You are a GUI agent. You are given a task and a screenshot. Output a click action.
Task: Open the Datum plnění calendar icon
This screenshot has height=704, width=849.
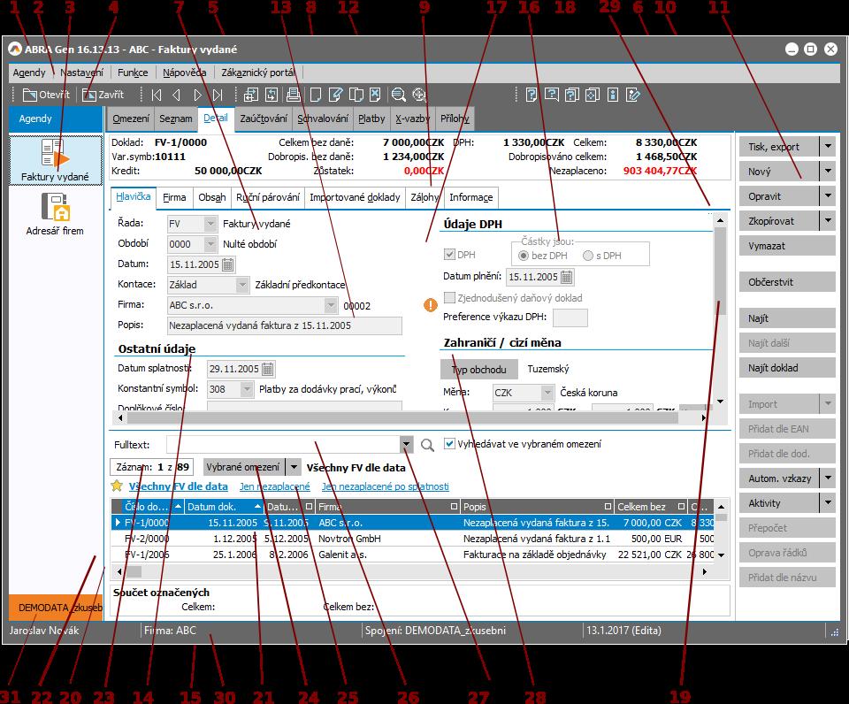tap(566, 278)
